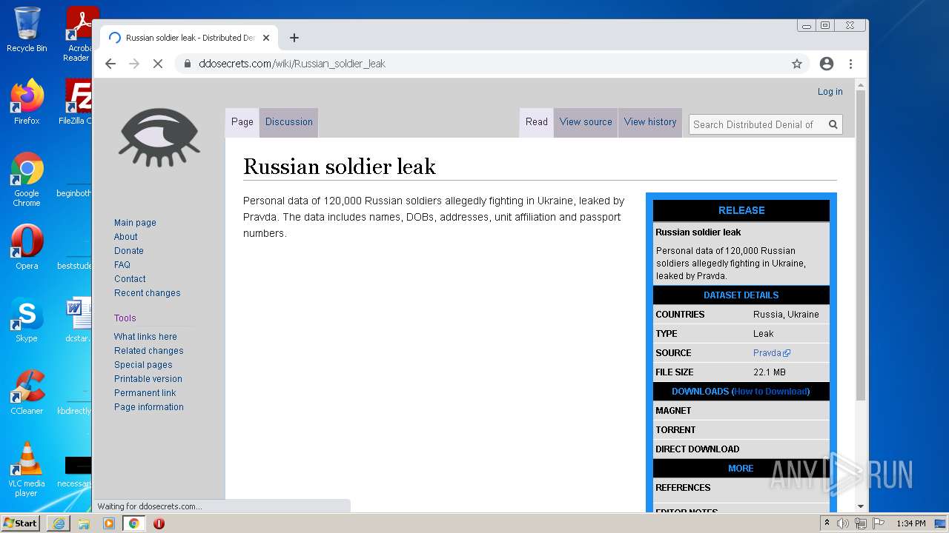Open the Donate sidebar link
The height and width of the screenshot is (533, 949).
[x=129, y=251]
